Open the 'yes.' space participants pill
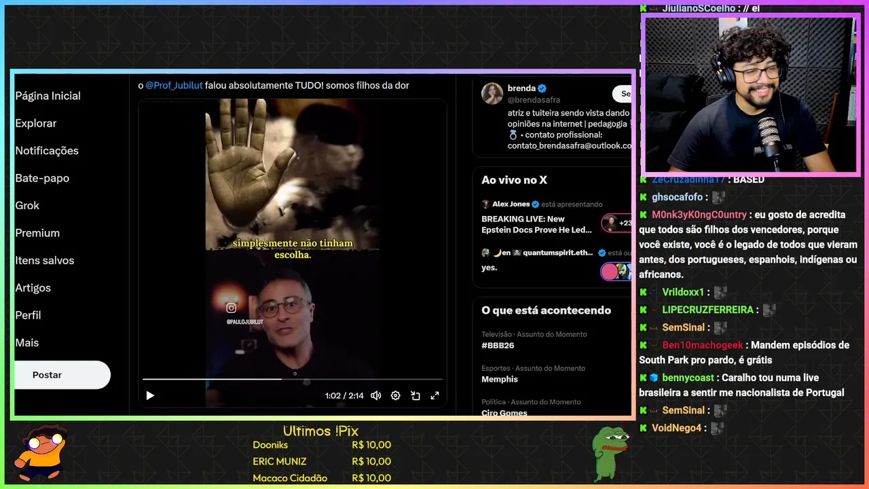This screenshot has width=869, height=489. coord(616,272)
